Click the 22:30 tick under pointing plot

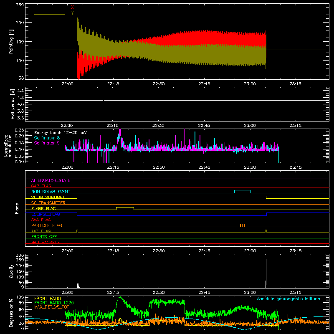(159, 84)
